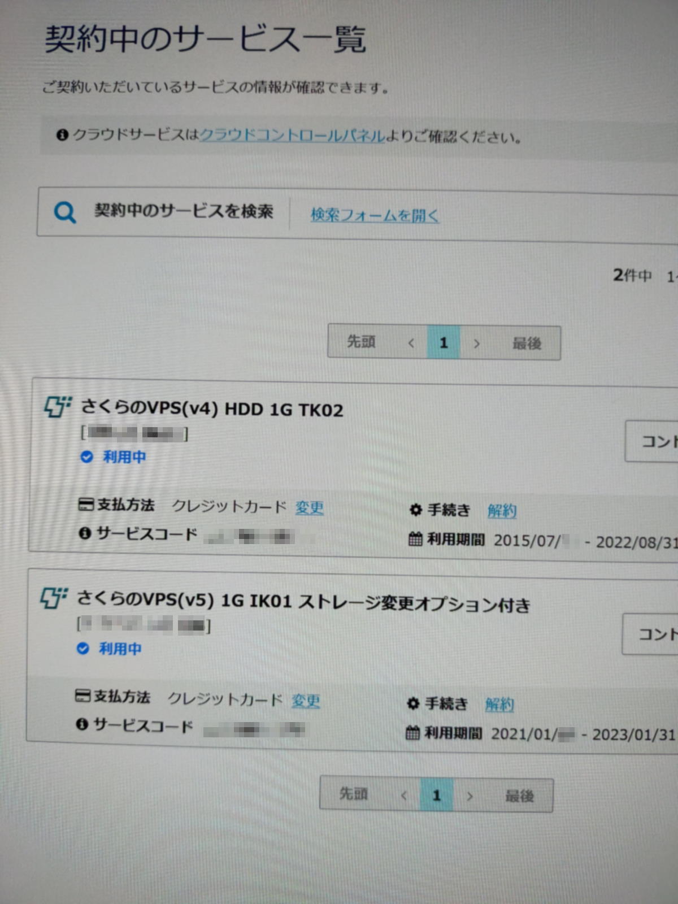Viewport: 678px width, 904px height.
Task: Click 契約中のサービスを検索 label
Action: click(184, 211)
